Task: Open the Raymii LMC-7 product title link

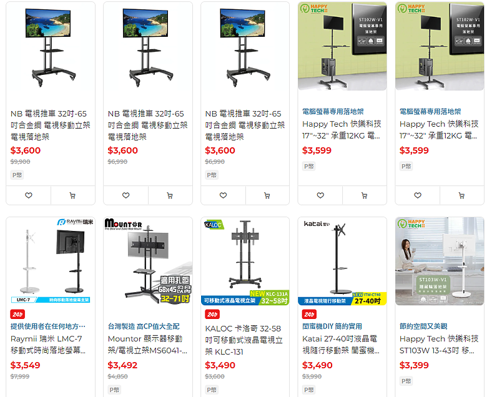Action: tap(48, 345)
